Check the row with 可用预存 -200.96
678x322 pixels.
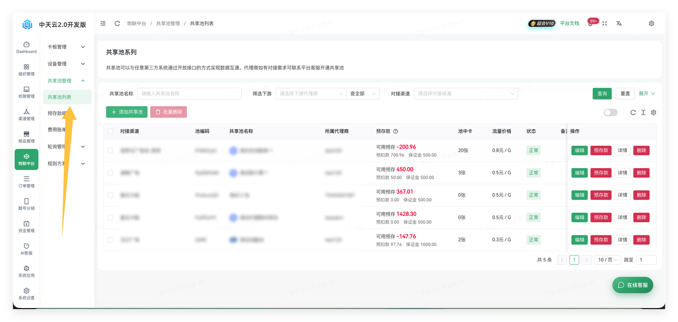pyautogui.click(x=110, y=151)
